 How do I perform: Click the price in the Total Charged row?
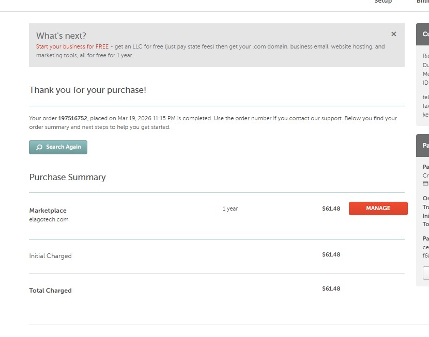coord(331,288)
